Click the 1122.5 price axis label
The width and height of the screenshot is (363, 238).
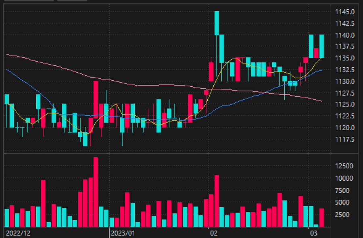(345, 116)
